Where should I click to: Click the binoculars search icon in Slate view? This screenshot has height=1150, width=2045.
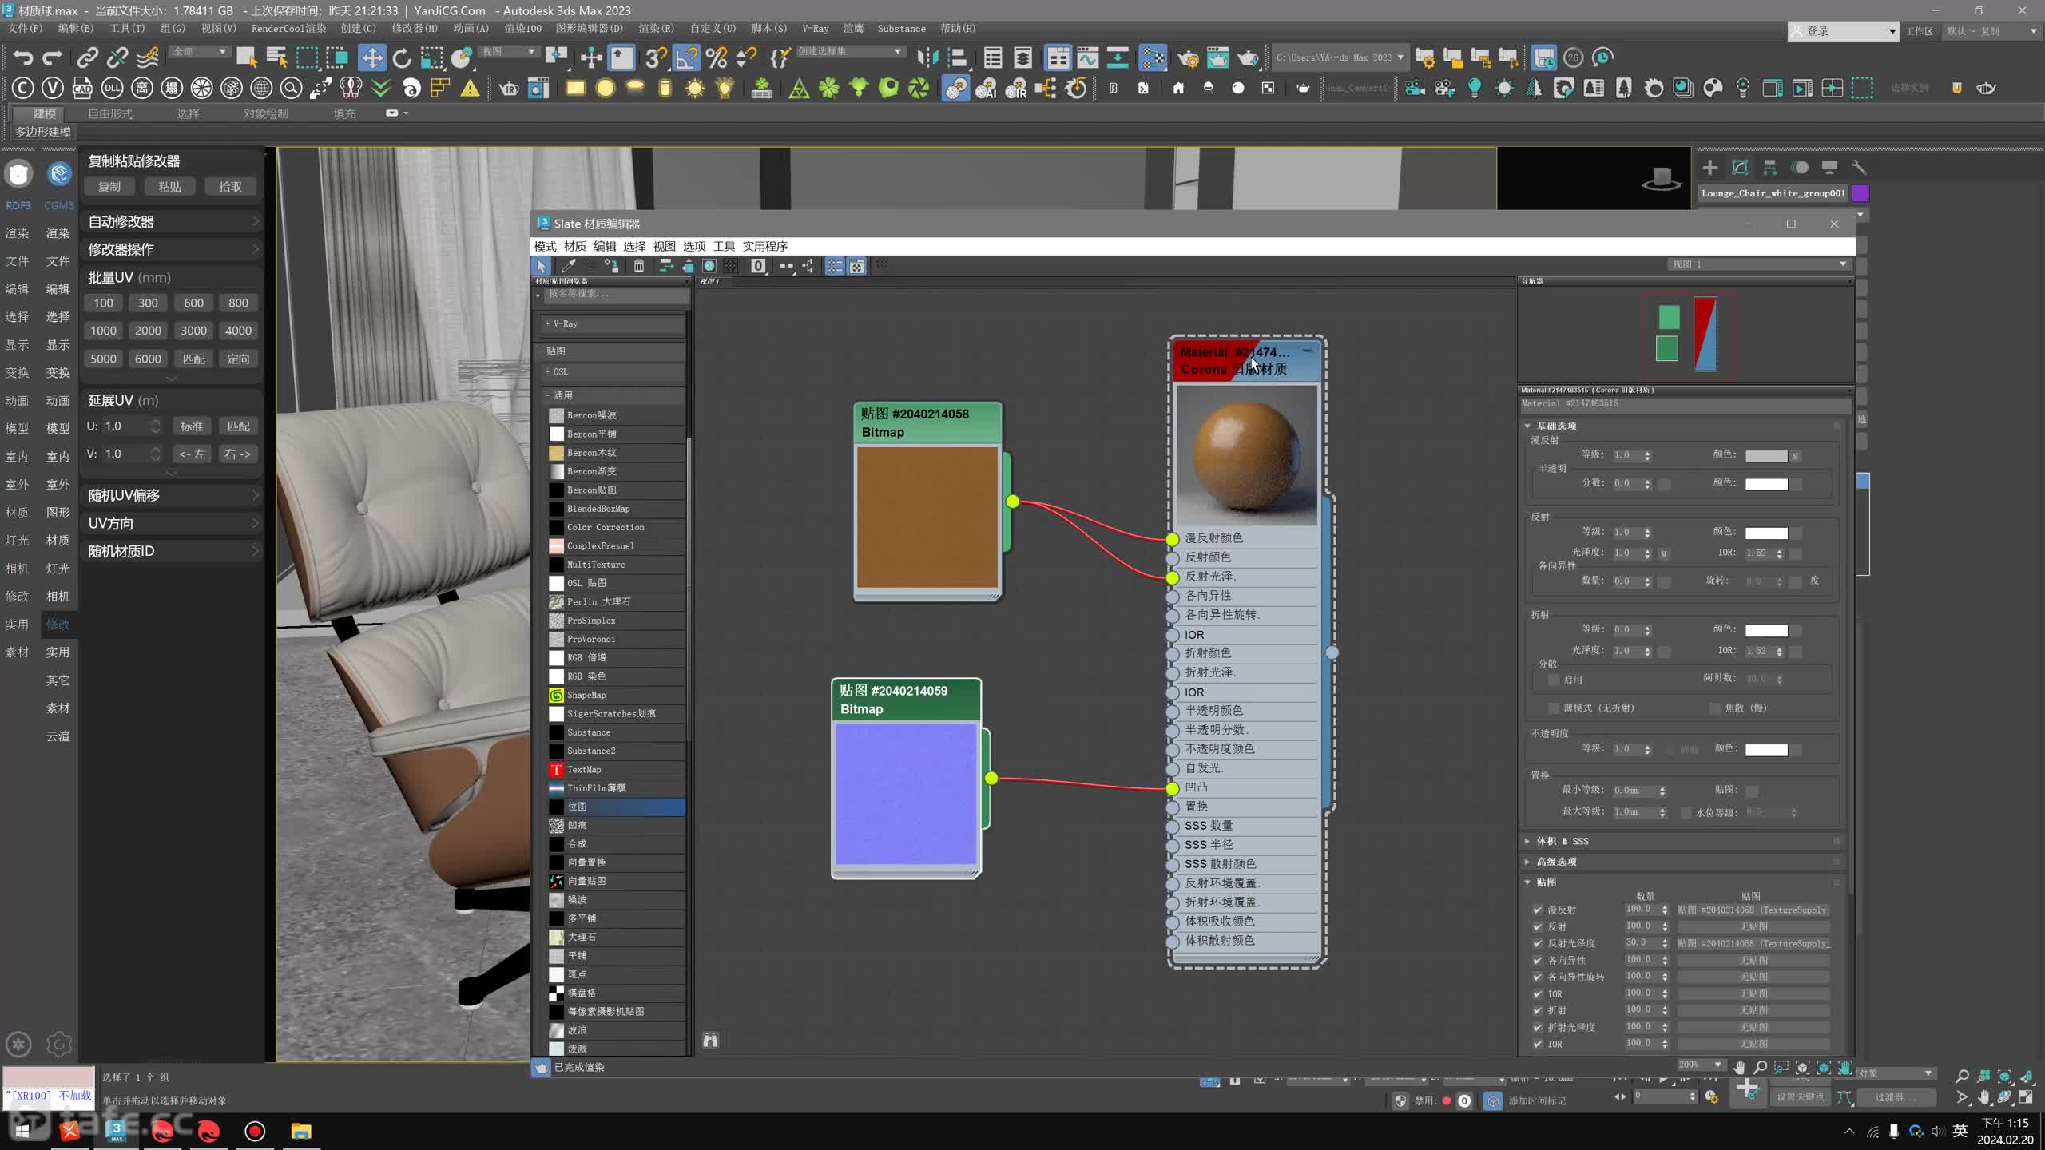point(710,1040)
